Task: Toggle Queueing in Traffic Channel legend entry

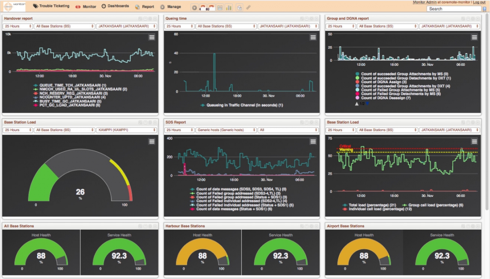Action: tap(242, 105)
